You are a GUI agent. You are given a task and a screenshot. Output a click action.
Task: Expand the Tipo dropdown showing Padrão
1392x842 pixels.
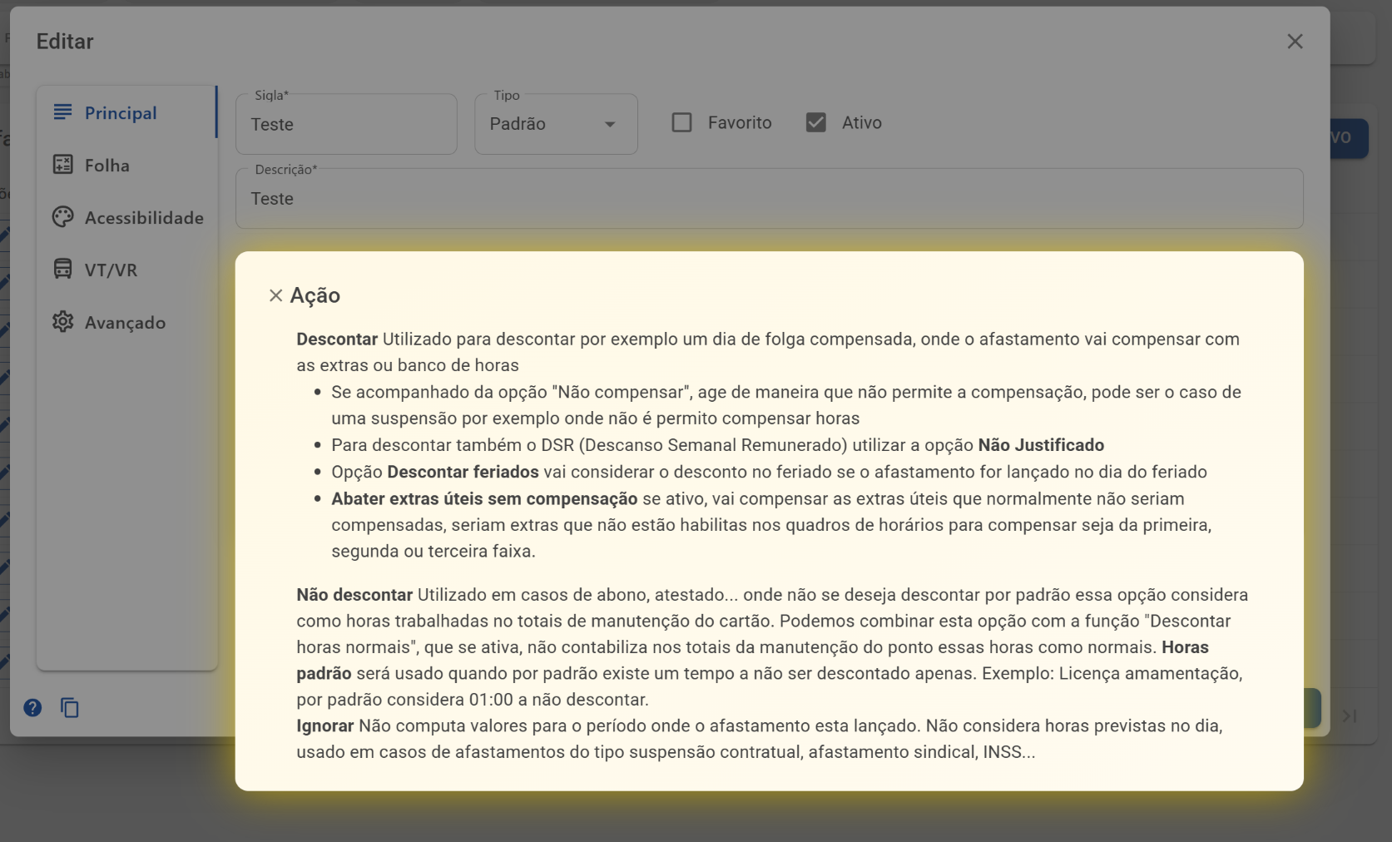(x=556, y=124)
